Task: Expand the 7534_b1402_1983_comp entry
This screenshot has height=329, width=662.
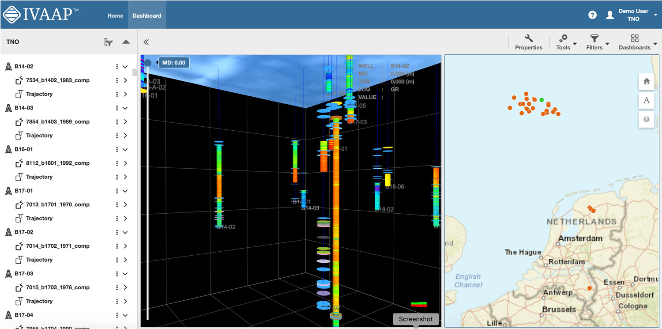Action: pos(125,80)
